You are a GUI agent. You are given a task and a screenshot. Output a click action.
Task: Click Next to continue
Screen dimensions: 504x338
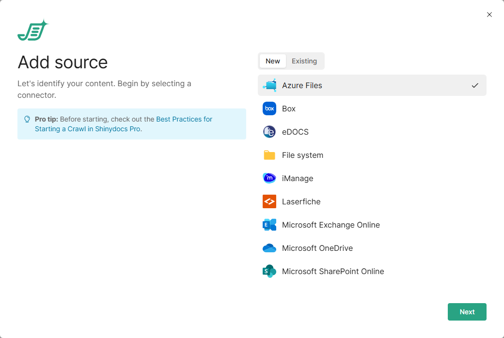(467, 312)
